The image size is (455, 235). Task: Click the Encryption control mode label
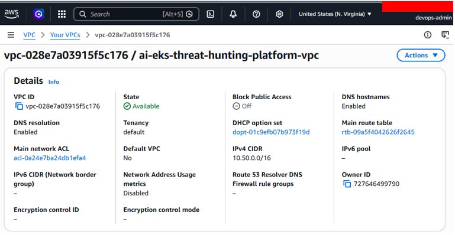pos(162,210)
